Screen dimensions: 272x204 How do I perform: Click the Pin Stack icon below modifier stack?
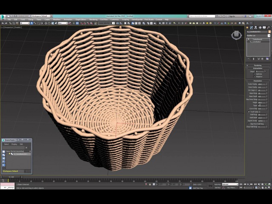tap(249, 59)
